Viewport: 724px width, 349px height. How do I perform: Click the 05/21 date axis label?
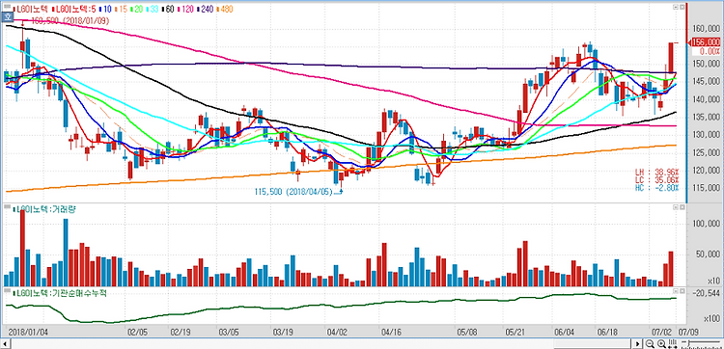tap(515, 332)
